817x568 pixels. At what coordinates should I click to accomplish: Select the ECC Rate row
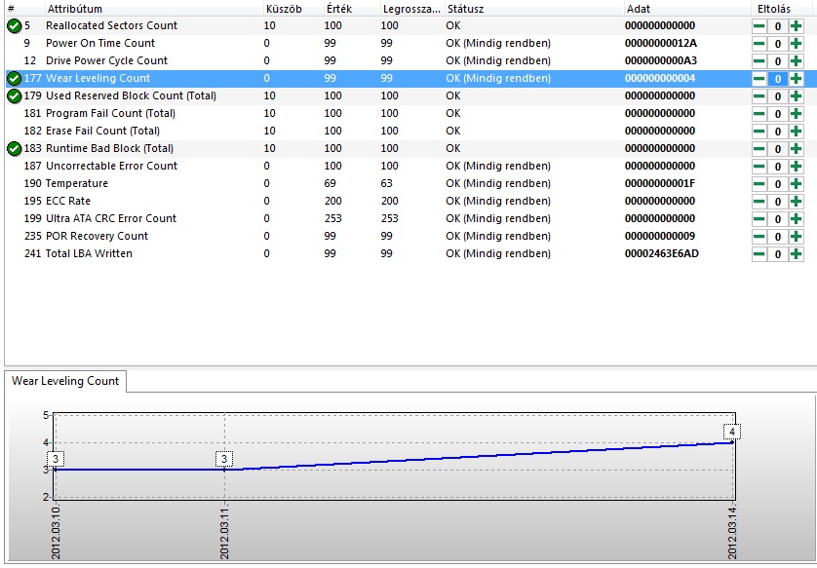click(410, 202)
